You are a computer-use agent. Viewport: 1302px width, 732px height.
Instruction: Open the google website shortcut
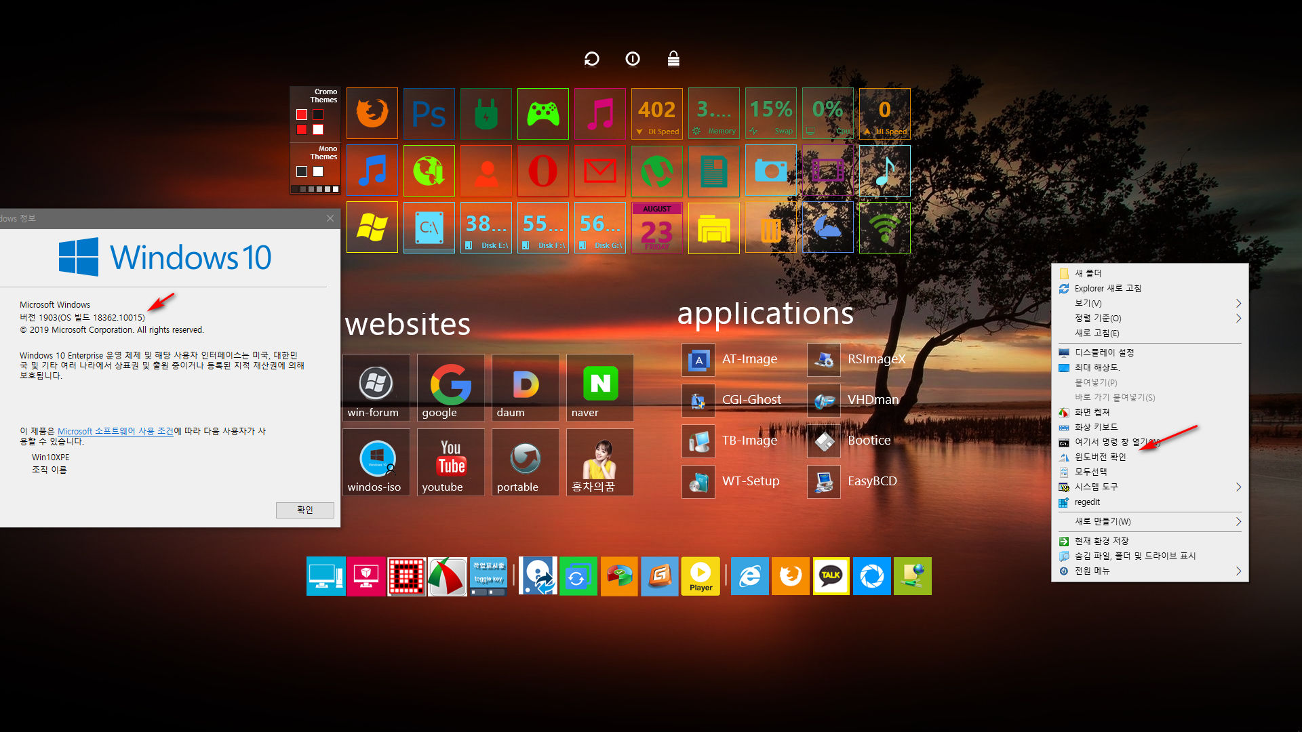tap(450, 387)
